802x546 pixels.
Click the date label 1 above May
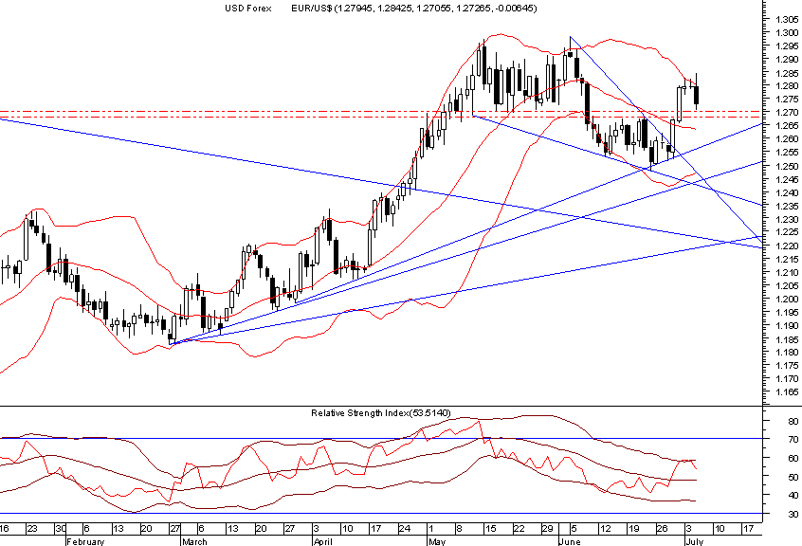point(430,529)
